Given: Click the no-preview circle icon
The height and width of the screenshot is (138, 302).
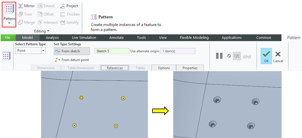Looking at the screenshot, I should point(229,56).
